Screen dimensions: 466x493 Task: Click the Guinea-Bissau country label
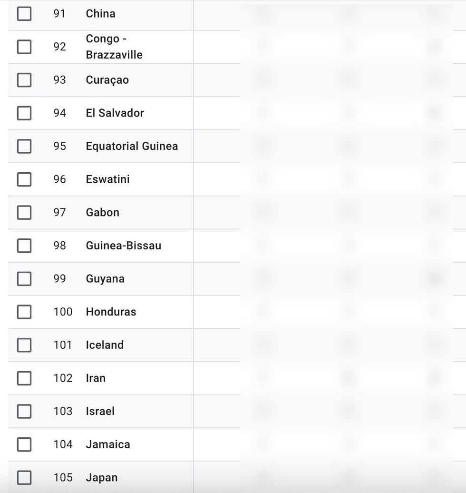(x=123, y=246)
